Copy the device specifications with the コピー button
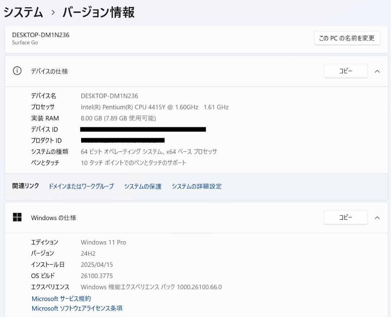This screenshot has height=317, width=391. pos(345,71)
